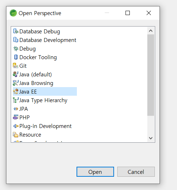Cancel the Open Perspective dialog

[x=136, y=172]
